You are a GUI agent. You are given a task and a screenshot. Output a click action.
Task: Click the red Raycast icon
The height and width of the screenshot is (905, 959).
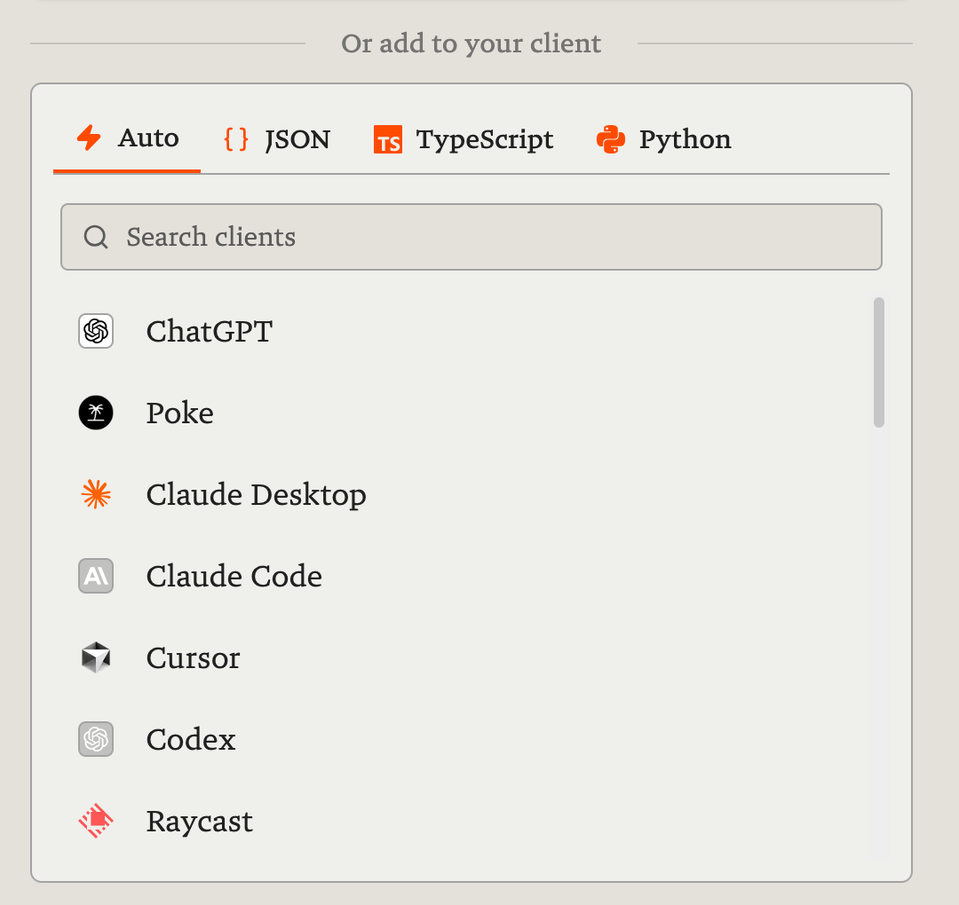(x=96, y=822)
